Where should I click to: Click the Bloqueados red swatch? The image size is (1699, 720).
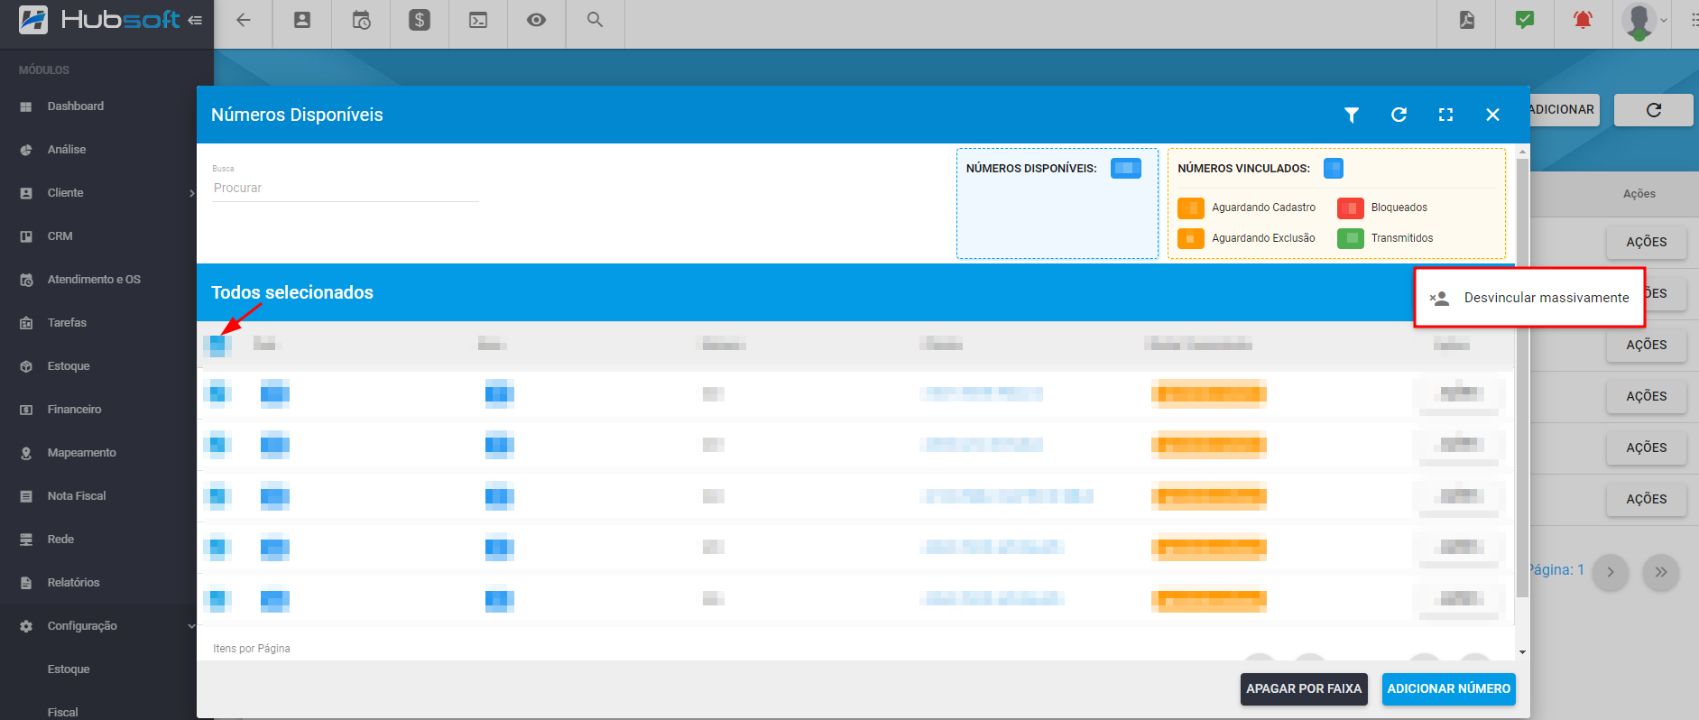(x=1351, y=208)
